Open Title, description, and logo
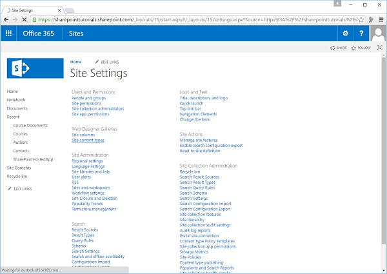Screen dimensions: 387x274 204,98
